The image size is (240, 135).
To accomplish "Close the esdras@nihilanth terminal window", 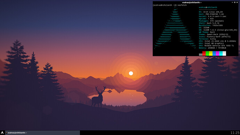I will [237, 2].
